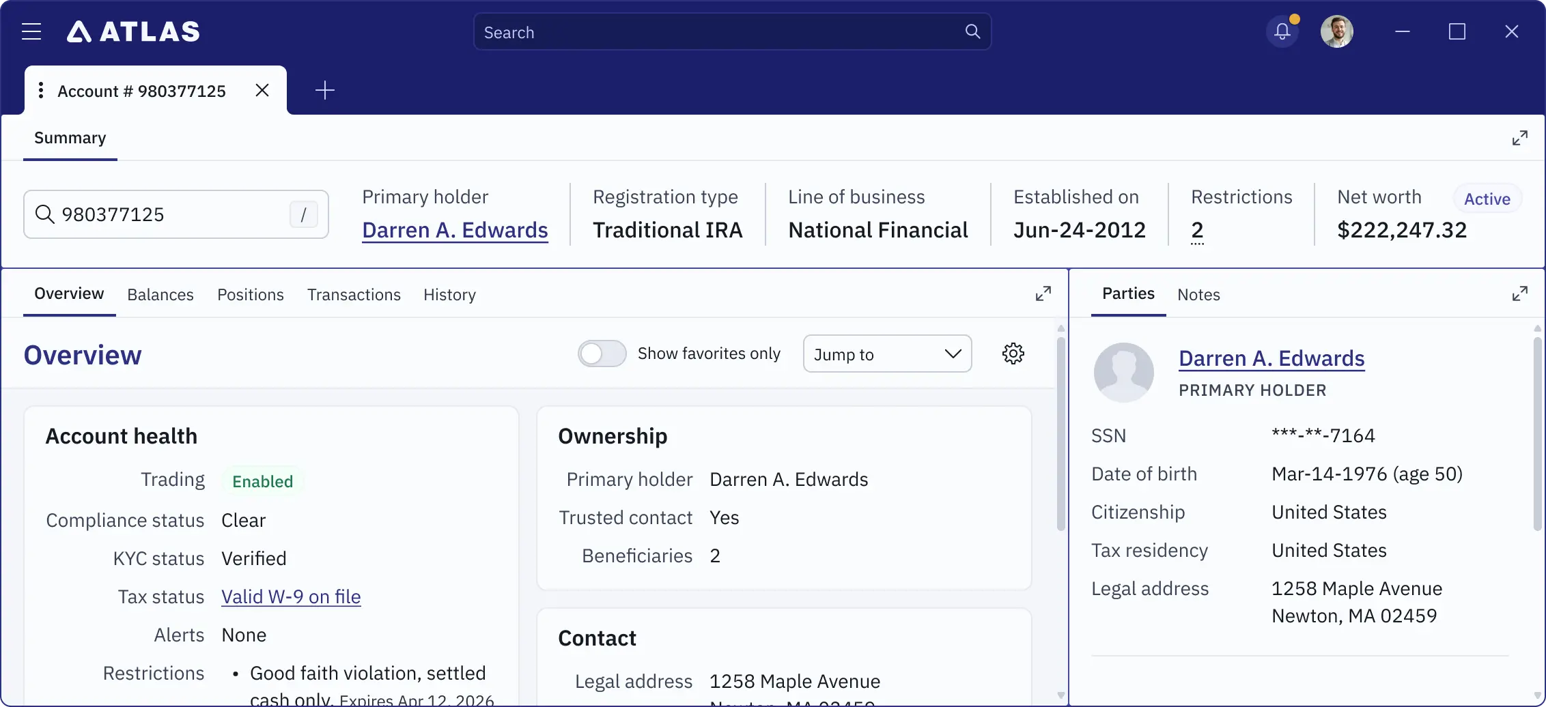Click the Tax residency United States value
Screen dimensions: 1546x707
tap(1329, 550)
